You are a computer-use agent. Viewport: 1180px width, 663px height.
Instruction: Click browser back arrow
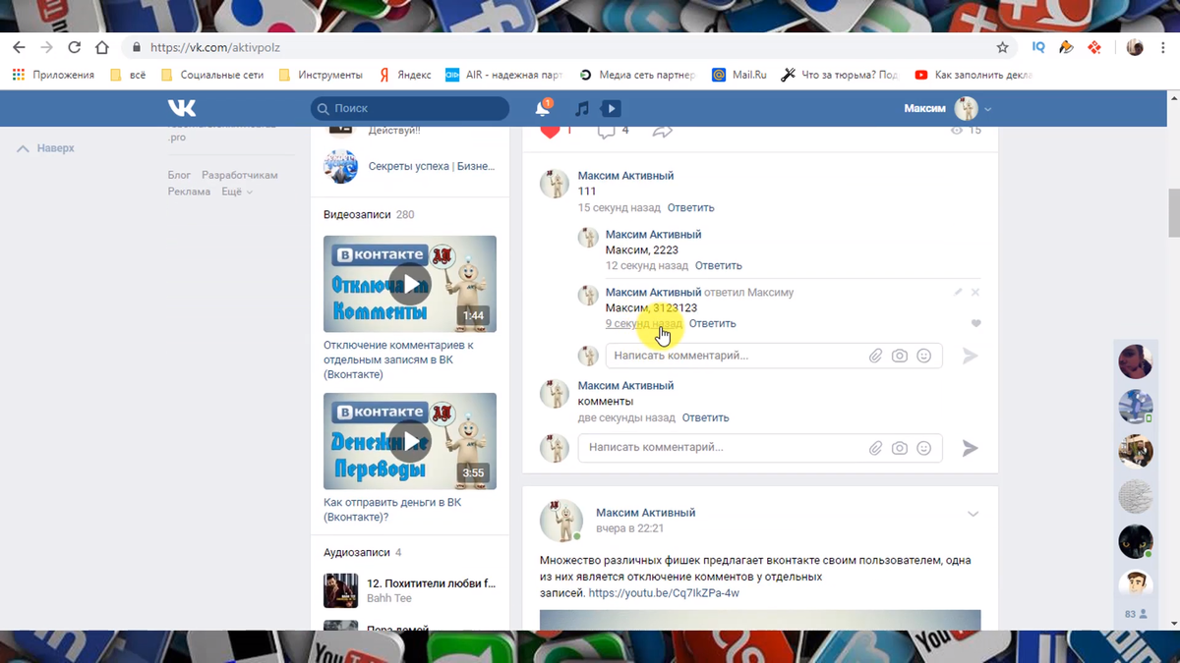click(x=20, y=47)
